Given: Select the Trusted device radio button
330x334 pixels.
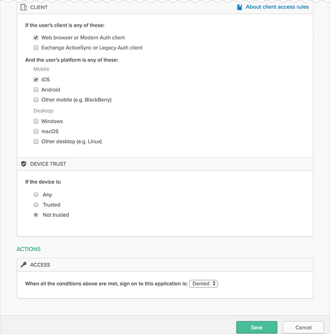Looking at the screenshot, I should tap(36, 205).
